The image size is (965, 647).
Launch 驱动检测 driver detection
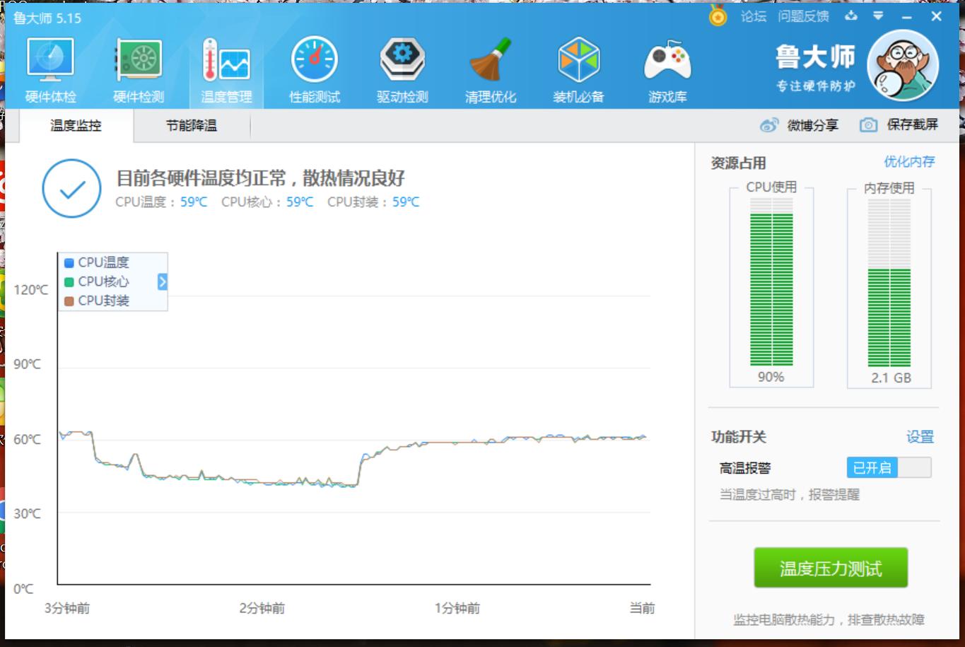[x=402, y=67]
